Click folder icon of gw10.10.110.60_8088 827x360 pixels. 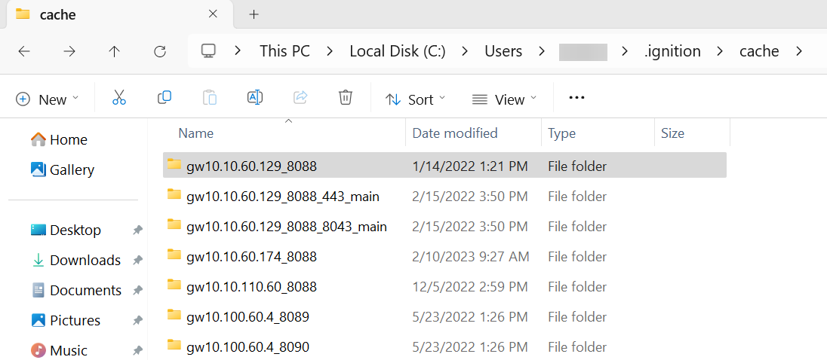click(174, 285)
